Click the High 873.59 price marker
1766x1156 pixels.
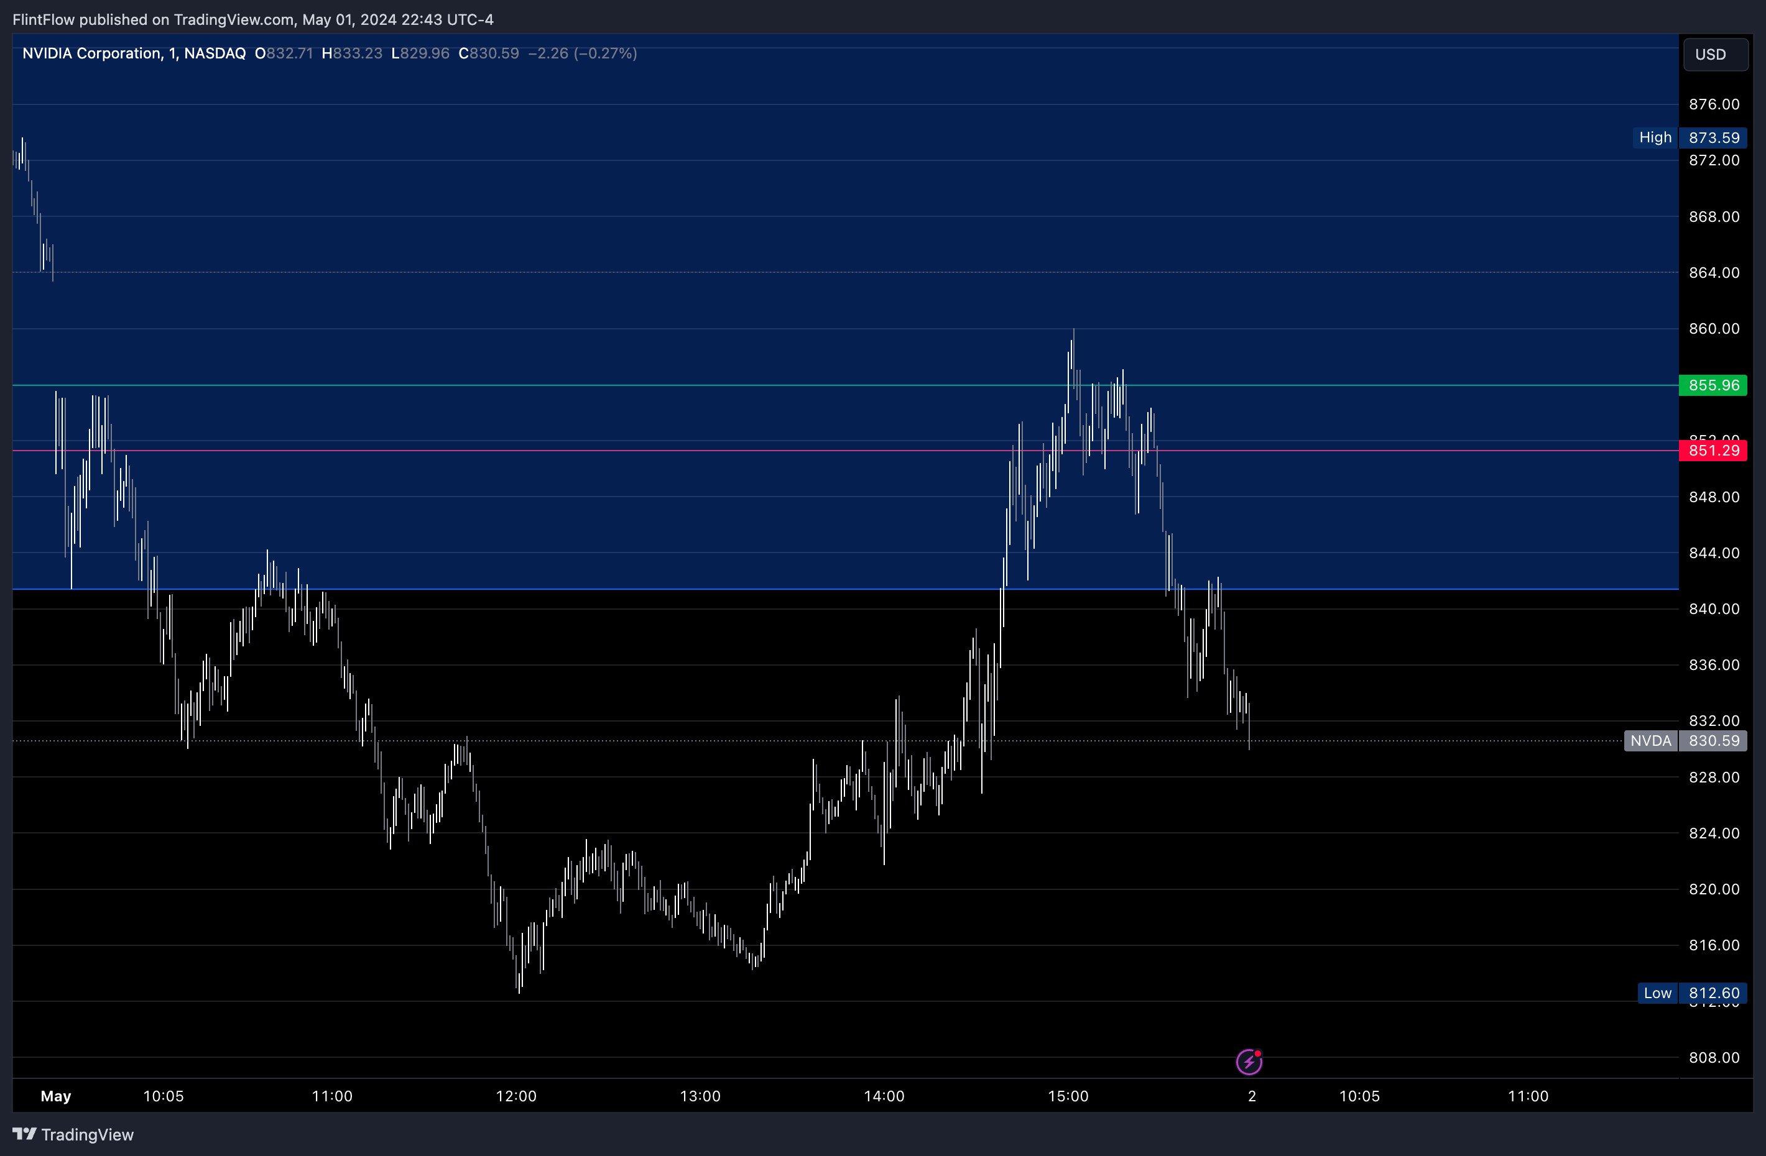tap(1690, 137)
